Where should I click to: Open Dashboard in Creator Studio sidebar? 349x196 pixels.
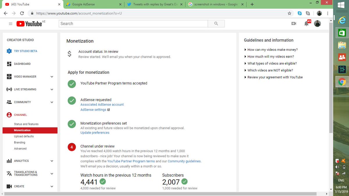tap(22, 64)
